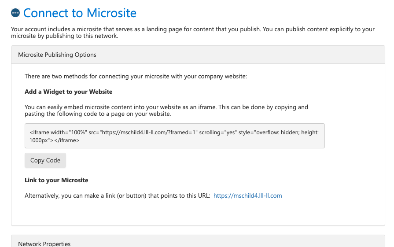Image resolution: width=394 pixels, height=247 pixels.
Task: Click the Copy Code button
Action: 45,160
